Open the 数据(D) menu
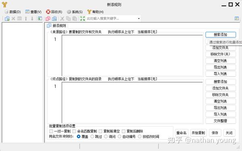Image resolution: width=242 pixels, height=151 pixels. (x=13, y=12)
